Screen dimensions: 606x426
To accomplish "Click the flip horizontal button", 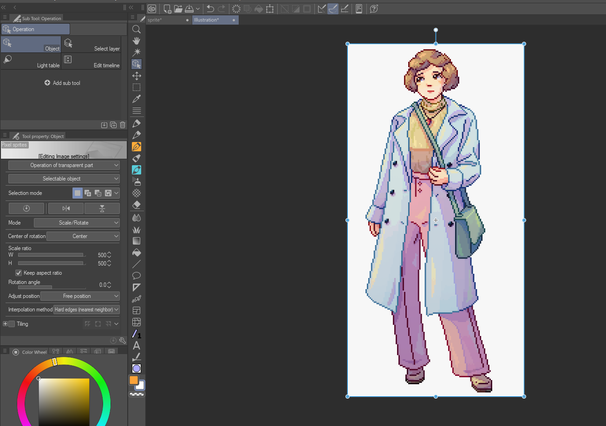I will pos(66,208).
